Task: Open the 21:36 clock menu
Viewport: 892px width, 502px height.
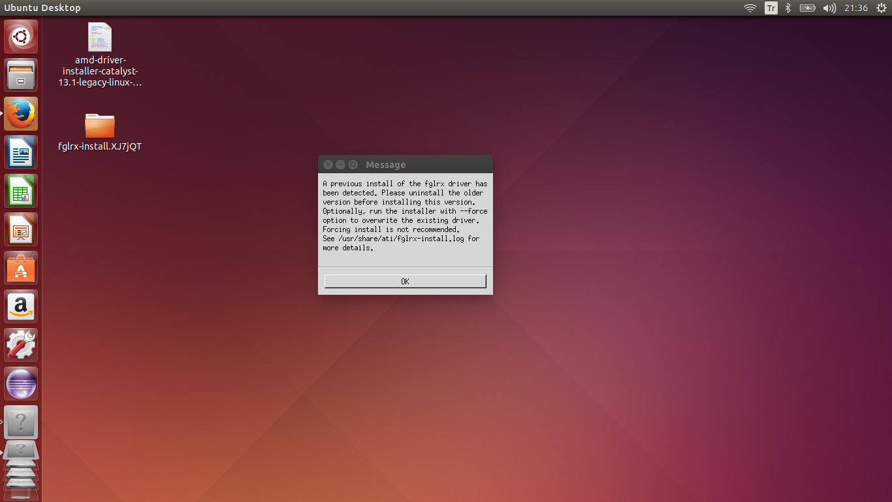Action: click(855, 8)
